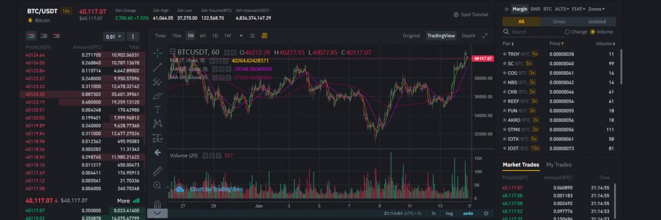Toggle percent scale mode

(x=434, y=213)
